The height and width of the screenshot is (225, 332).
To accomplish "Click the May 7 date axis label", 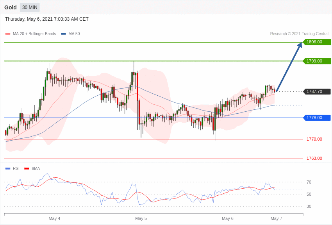I will pyautogui.click(x=276, y=218).
